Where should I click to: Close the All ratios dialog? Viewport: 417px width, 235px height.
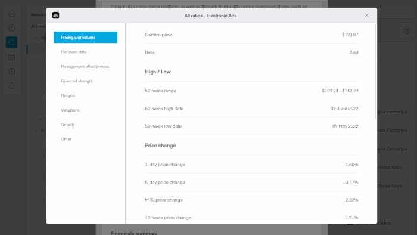pos(366,16)
